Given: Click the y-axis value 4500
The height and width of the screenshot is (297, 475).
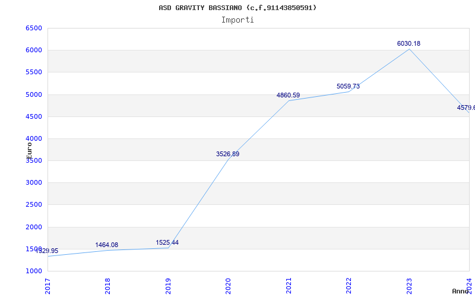Looking at the screenshot, I should tap(34, 116).
